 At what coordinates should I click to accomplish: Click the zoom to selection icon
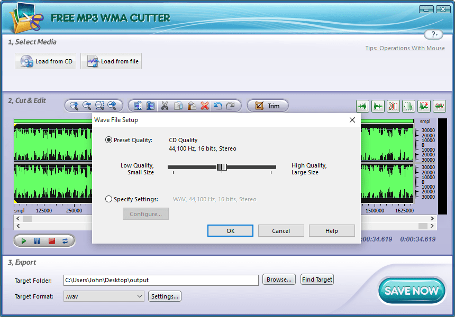(99, 106)
